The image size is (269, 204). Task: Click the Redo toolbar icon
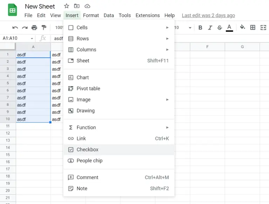(25, 27)
